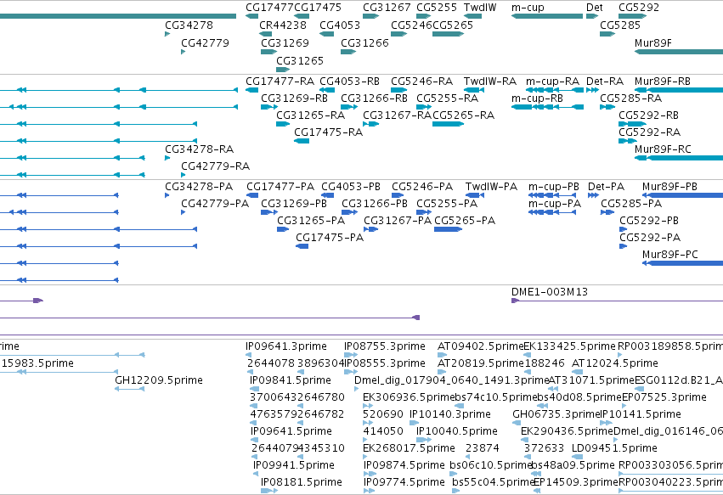The image size is (723, 495).
Task: Select the TwdlW gene label
Action: 480,8
